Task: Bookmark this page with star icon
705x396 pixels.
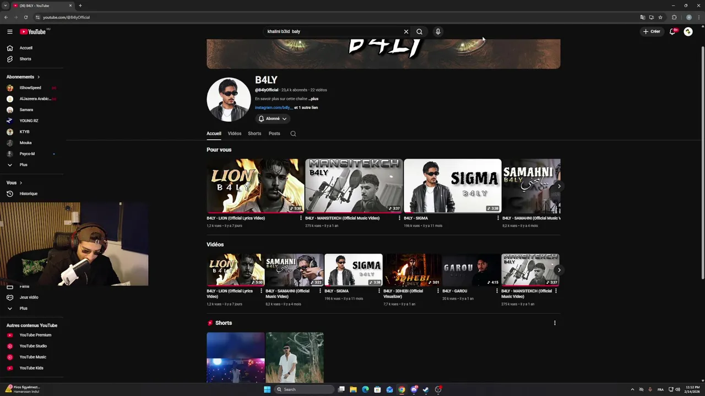Action: point(660,17)
